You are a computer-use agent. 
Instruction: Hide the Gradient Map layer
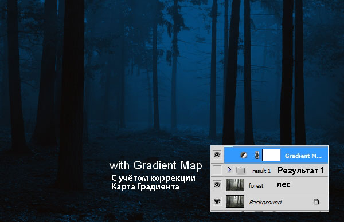pyautogui.click(x=217, y=155)
